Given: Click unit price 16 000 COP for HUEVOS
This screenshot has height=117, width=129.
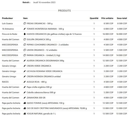Looking at the screenshot, I should (x=108, y=34).
